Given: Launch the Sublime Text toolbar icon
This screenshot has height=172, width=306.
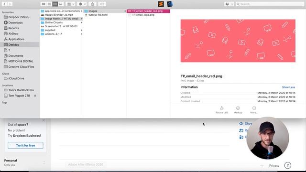Looking at the screenshot, I should click(161, 4).
